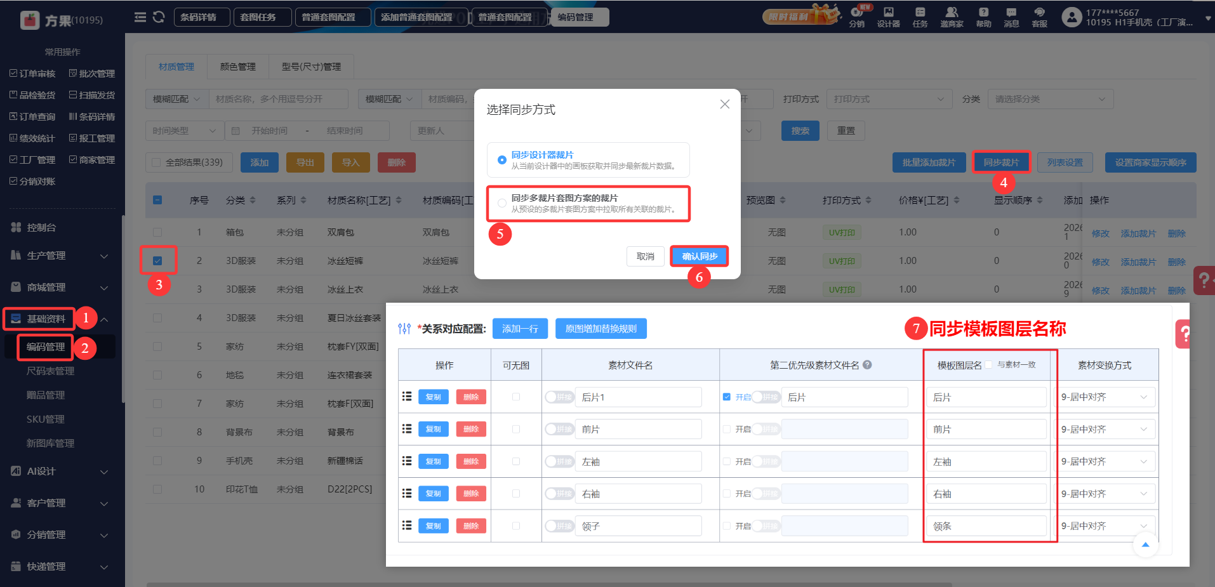
Task: Select 同步多裁片套图方案的裁片 radio option
Action: coord(502,203)
